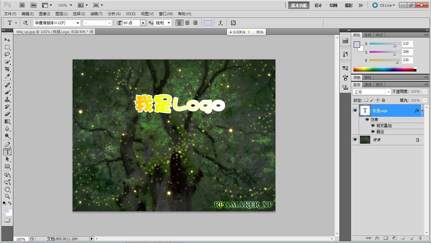The image size is (431, 243).
Task: Select the Eyedropper tool
Action: tap(7, 76)
